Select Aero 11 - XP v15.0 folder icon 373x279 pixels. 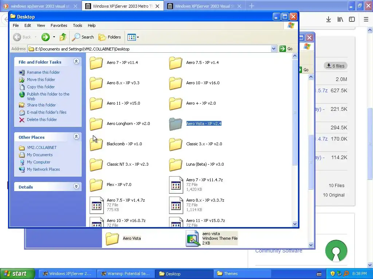pos(96,104)
